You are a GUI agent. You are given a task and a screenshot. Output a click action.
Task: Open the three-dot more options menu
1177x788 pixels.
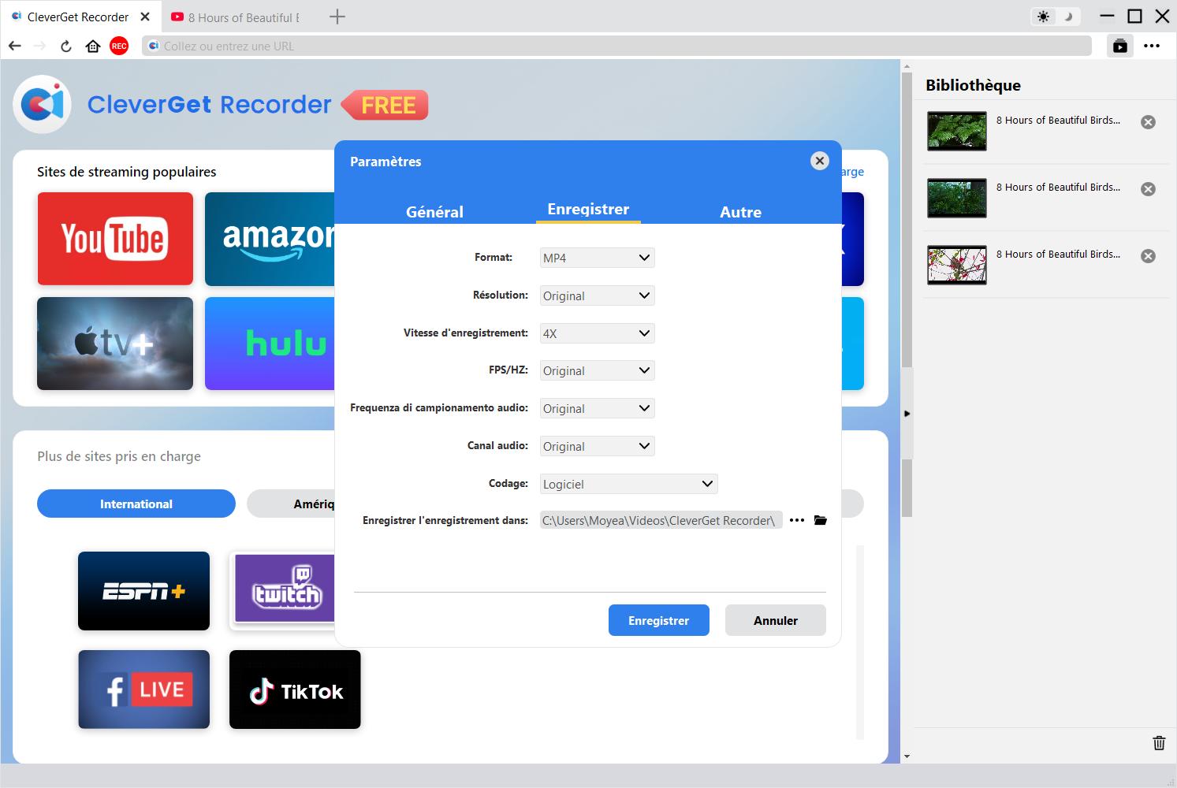[x=1152, y=46]
